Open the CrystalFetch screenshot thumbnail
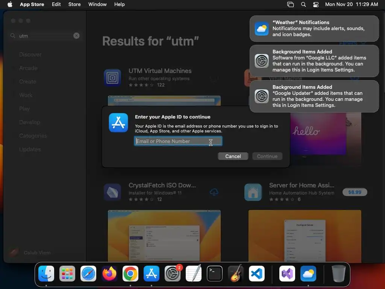Image resolution: width=385 pixels, height=289 pixels. pos(164,236)
